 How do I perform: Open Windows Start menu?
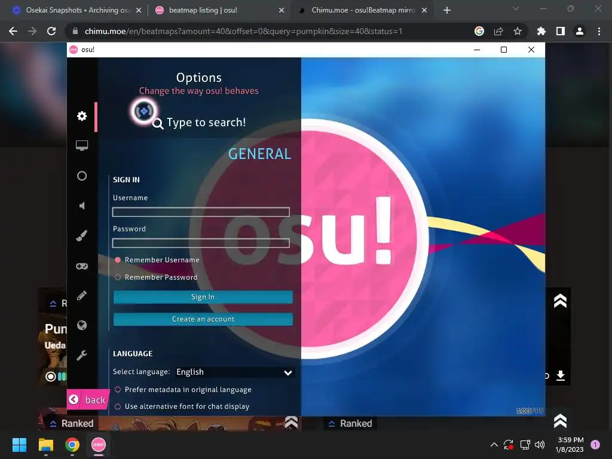19,445
